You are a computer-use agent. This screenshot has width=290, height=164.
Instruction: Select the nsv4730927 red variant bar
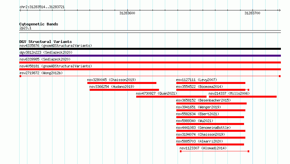[x=171, y=97]
